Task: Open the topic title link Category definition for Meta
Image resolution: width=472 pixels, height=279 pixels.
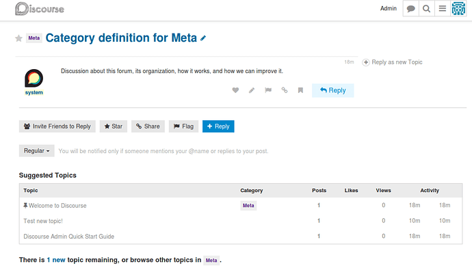Action: click(x=121, y=38)
